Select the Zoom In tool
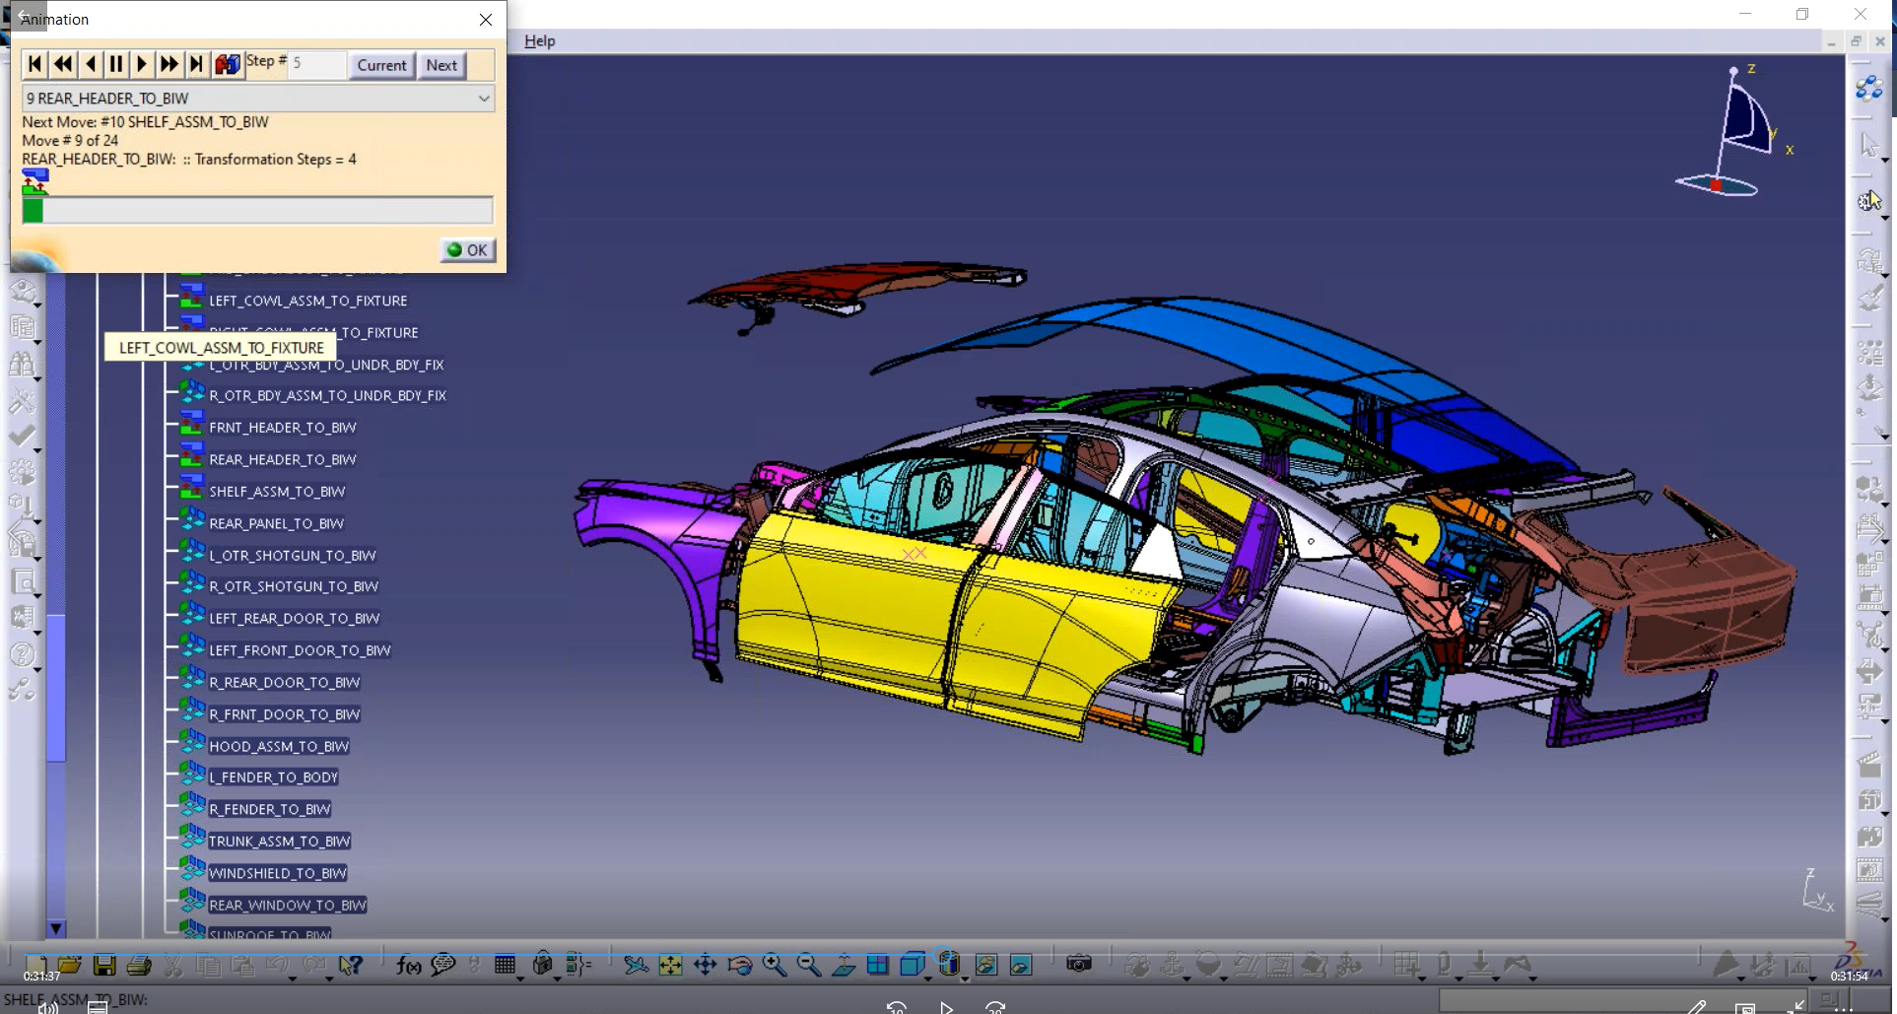The width and height of the screenshot is (1897, 1014). [x=775, y=966]
